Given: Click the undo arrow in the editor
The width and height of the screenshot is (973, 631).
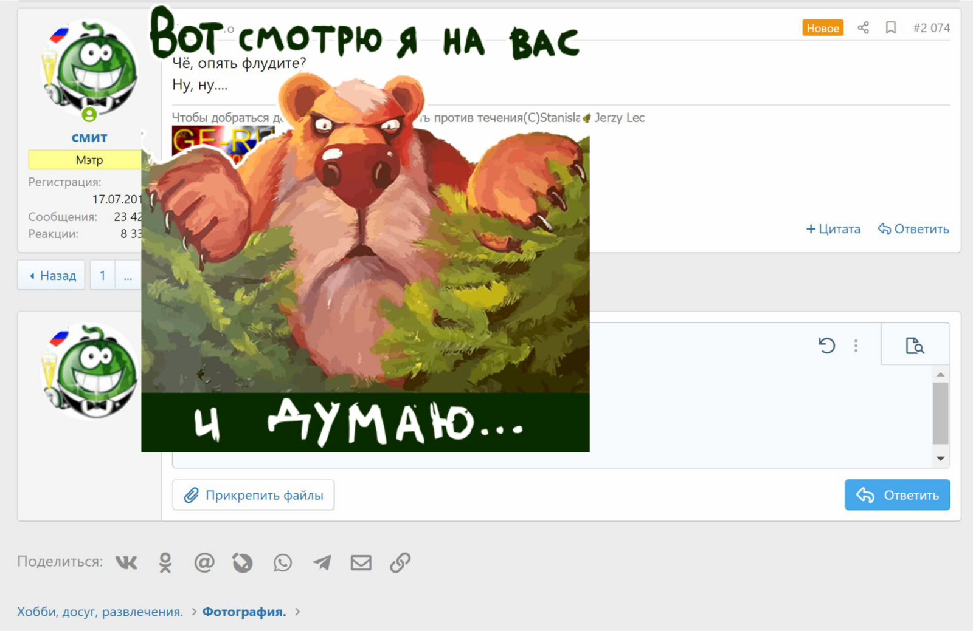Looking at the screenshot, I should click(x=826, y=346).
